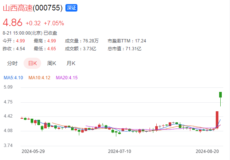Image resolution: width=230 pixels, height=160 pixels.
Task: Click the 深证 exchange badge
Action: 71,8
